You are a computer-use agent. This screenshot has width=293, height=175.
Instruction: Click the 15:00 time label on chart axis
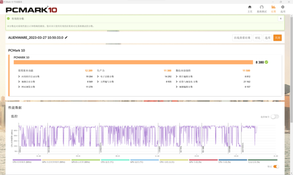[197, 156]
